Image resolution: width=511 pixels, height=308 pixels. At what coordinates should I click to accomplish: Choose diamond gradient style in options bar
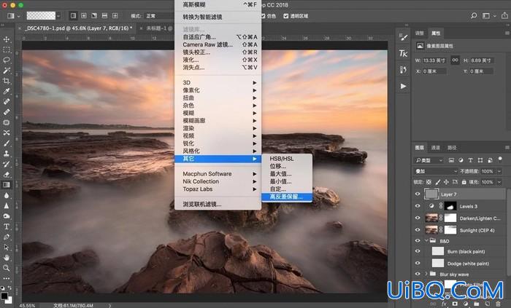pyautogui.click(x=115, y=15)
